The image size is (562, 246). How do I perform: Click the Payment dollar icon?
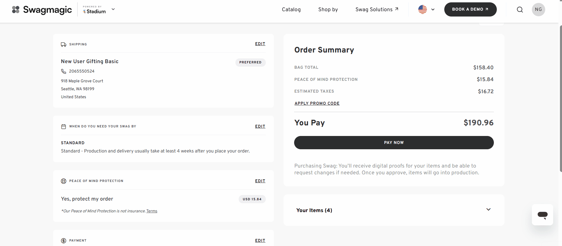point(63,241)
